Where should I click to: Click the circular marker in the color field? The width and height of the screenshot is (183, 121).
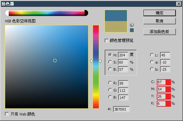[x=55, y=60]
